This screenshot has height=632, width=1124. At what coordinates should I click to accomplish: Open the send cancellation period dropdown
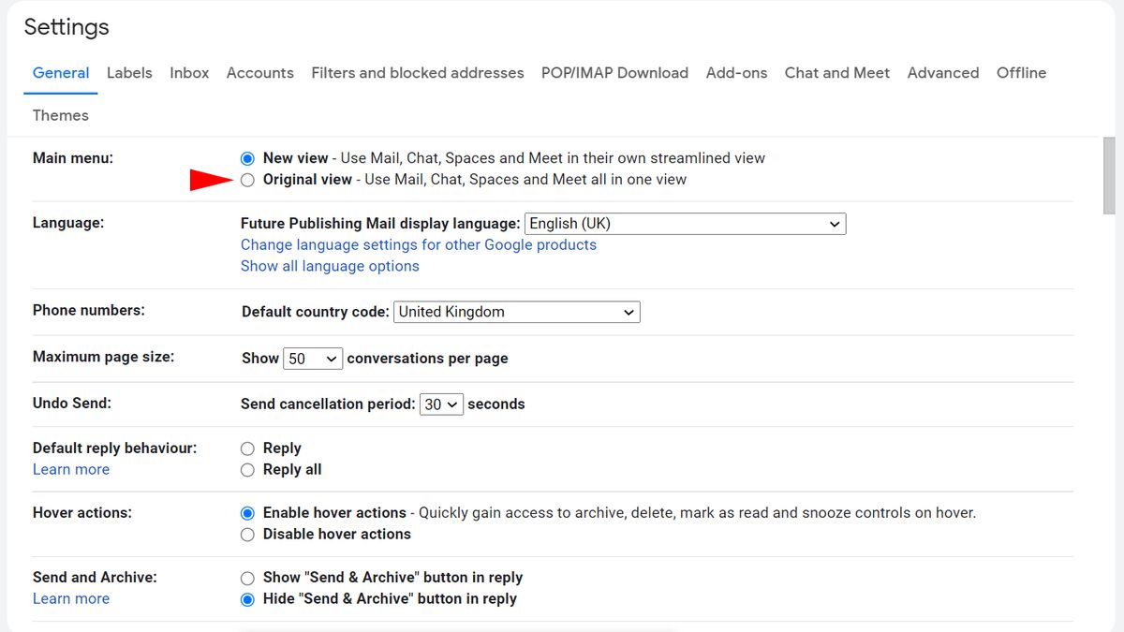click(x=440, y=404)
